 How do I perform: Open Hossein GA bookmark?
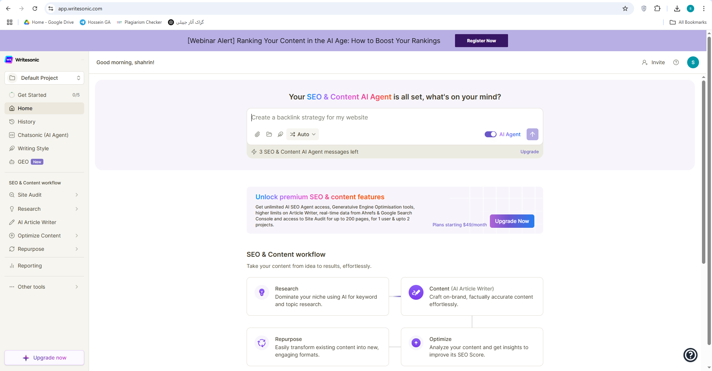click(95, 22)
